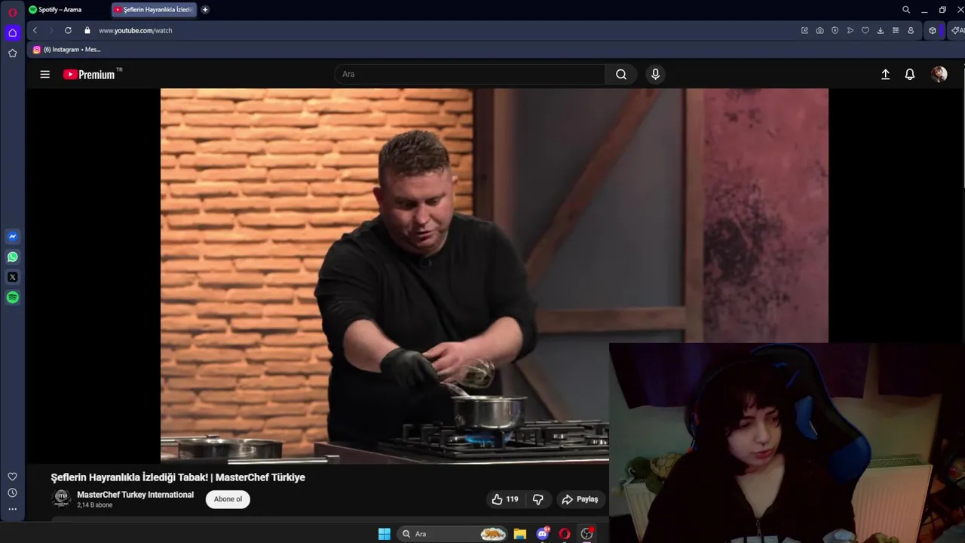The height and width of the screenshot is (543, 965).
Task: Open the ad blocker shield icon
Action: (x=835, y=30)
